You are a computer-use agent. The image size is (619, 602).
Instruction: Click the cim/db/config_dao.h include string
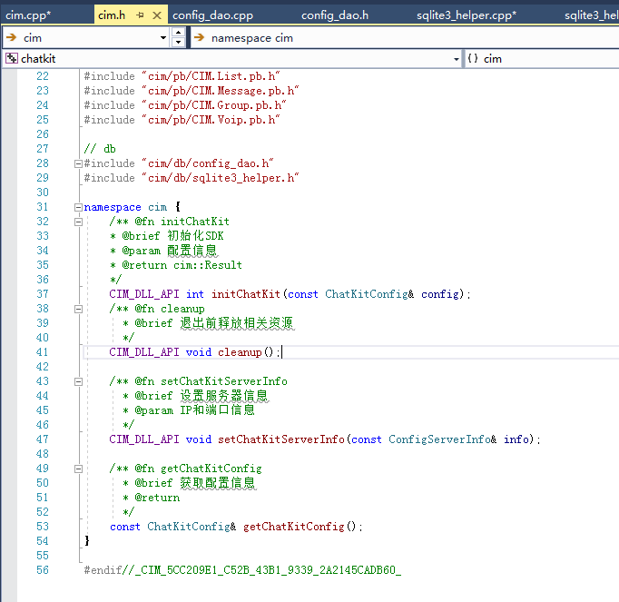(208, 163)
